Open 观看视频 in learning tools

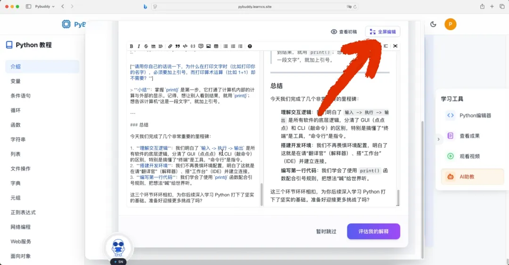tap(472, 156)
